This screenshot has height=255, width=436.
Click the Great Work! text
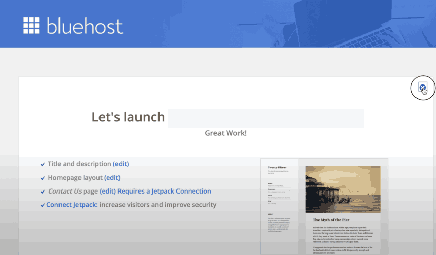point(226,133)
